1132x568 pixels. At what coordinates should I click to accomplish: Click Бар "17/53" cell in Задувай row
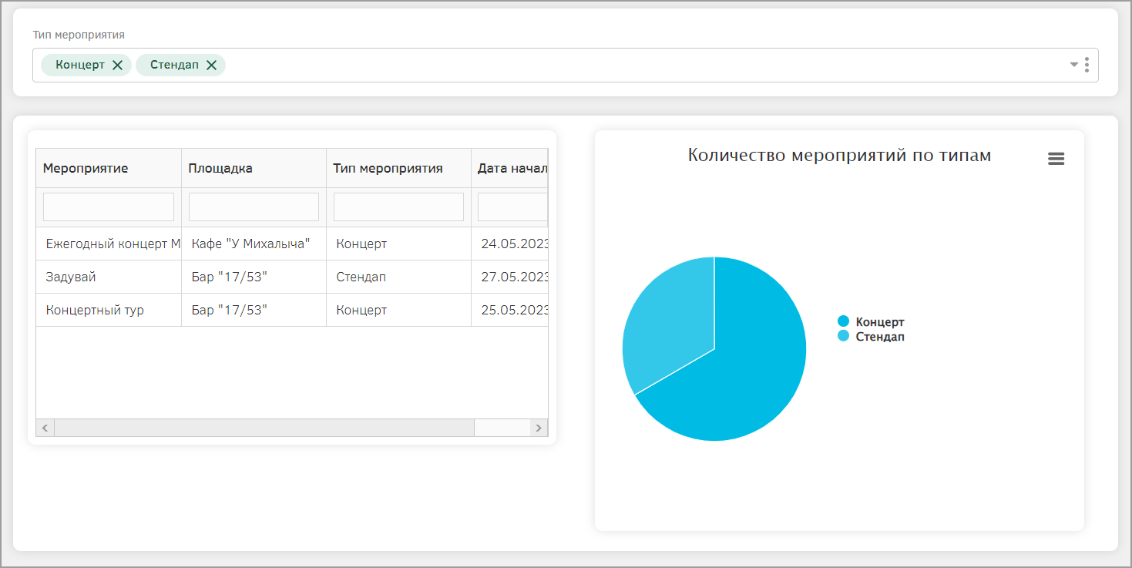pos(254,277)
